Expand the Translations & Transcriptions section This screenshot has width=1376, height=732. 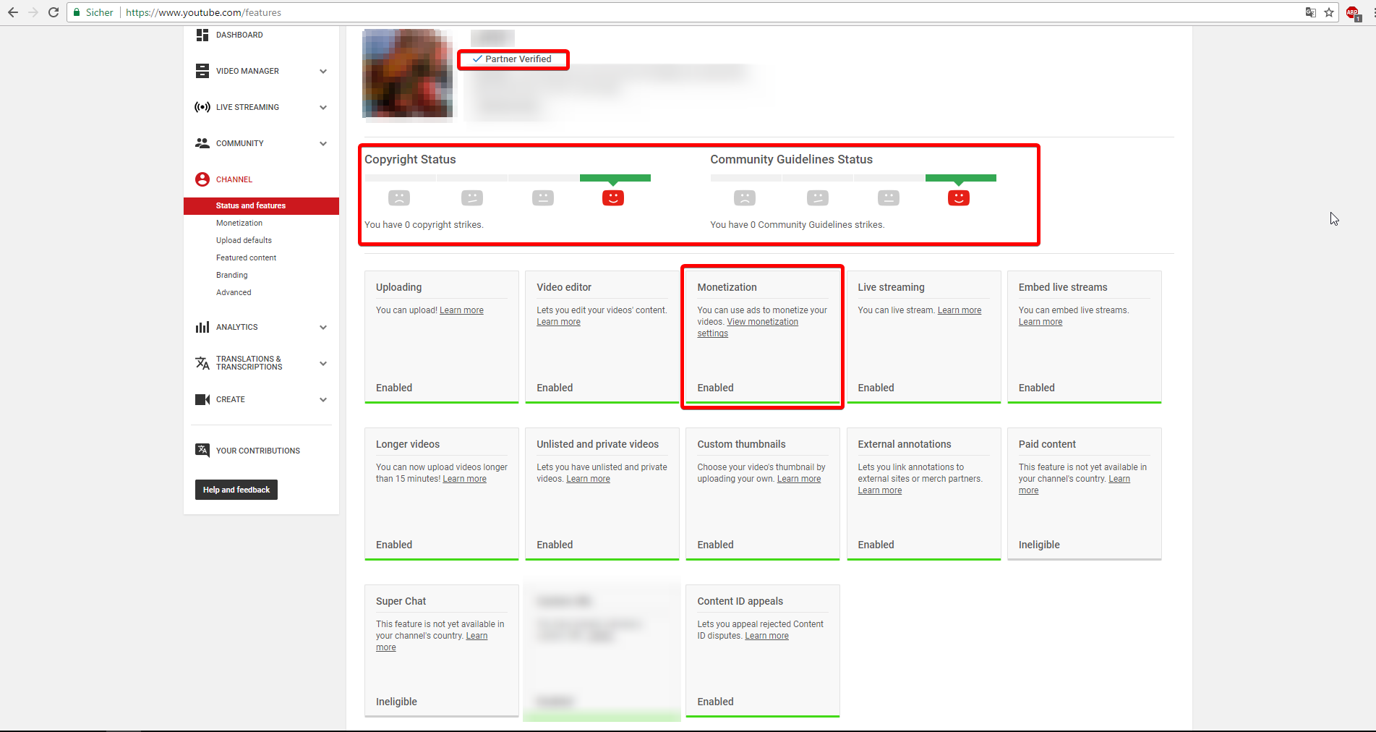[x=323, y=363]
